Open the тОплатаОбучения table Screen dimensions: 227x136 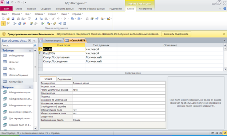[19, 75]
